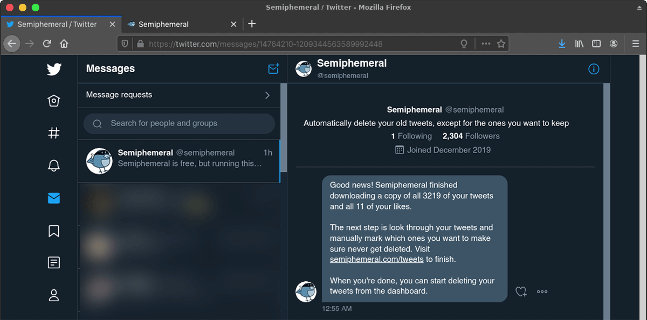647x320 pixels.
Task: Open Explore via the hashtag icon
Action: [x=54, y=134]
